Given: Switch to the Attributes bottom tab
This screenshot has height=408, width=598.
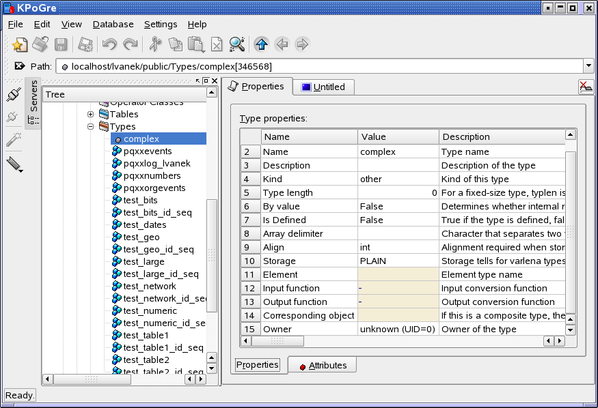Looking at the screenshot, I should (x=322, y=366).
